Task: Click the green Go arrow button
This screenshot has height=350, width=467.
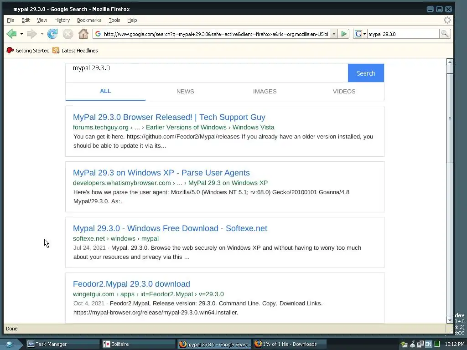Action: click(x=344, y=34)
